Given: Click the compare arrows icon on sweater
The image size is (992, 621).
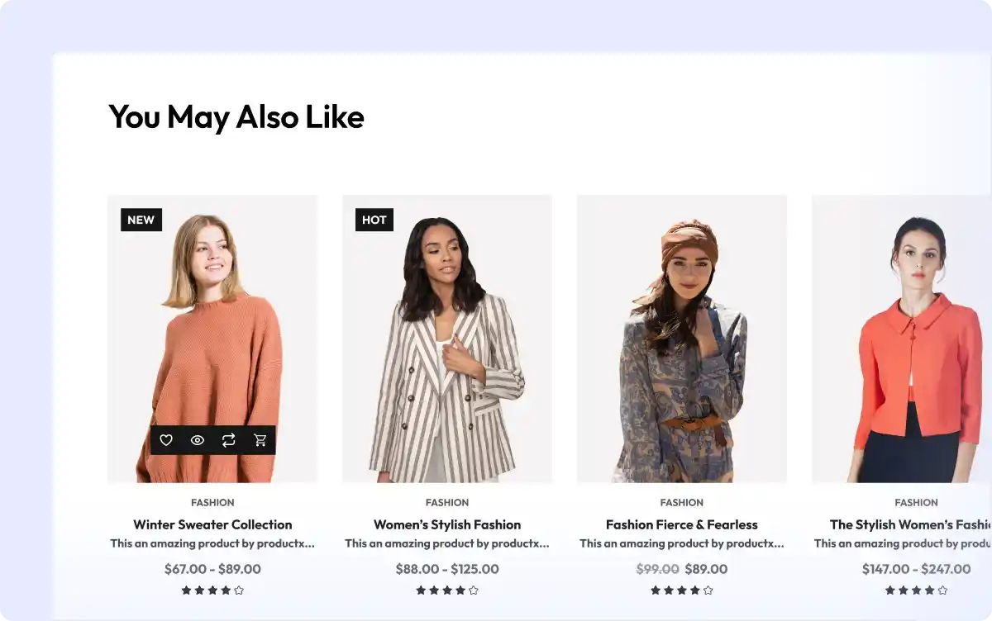Looking at the screenshot, I should (229, 440).
